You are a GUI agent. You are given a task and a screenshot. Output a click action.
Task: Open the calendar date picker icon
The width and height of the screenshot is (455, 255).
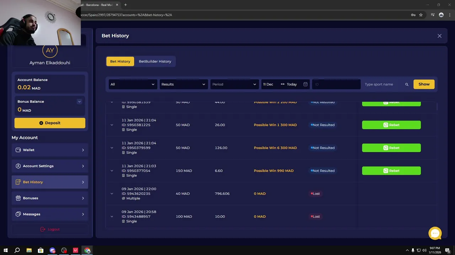pyautogui.click(x=305, y=84)
